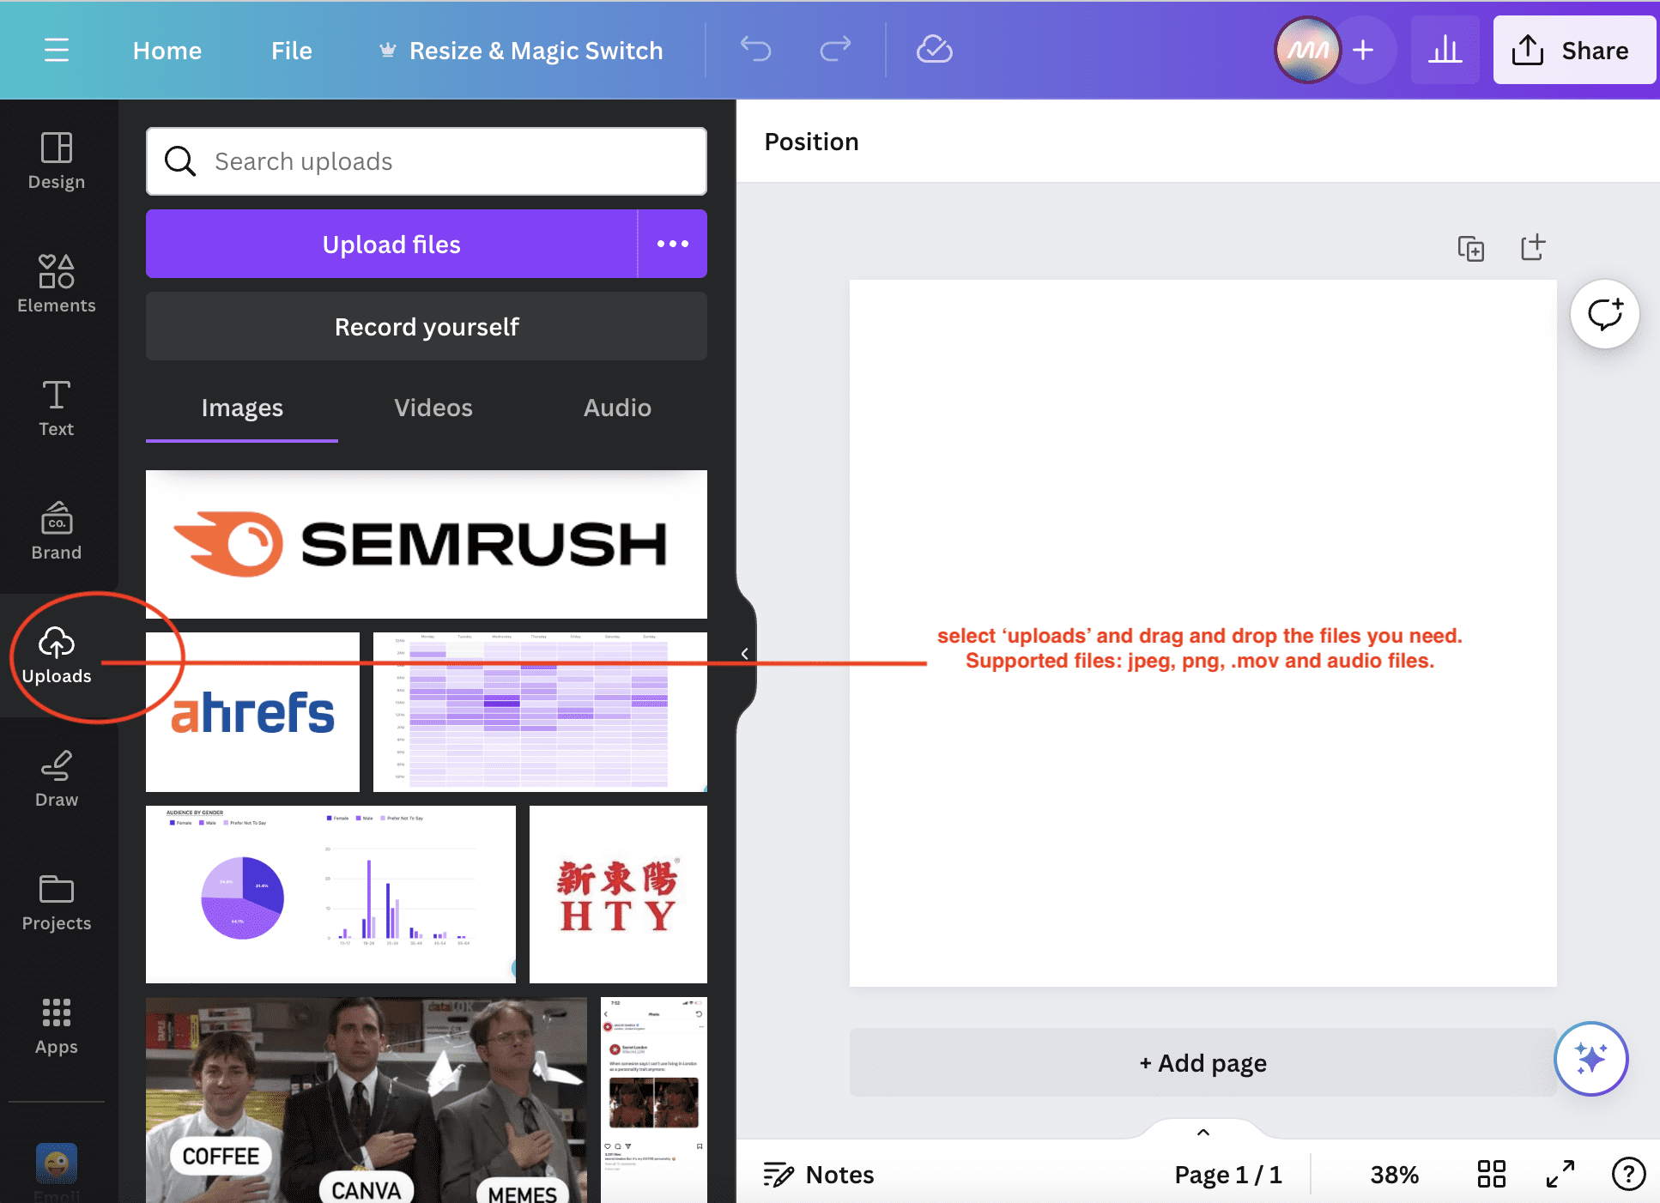This screenshot has height=1203, width=1660.
Task: Click the 38% zoom control
Action: click(1394, 1175)
